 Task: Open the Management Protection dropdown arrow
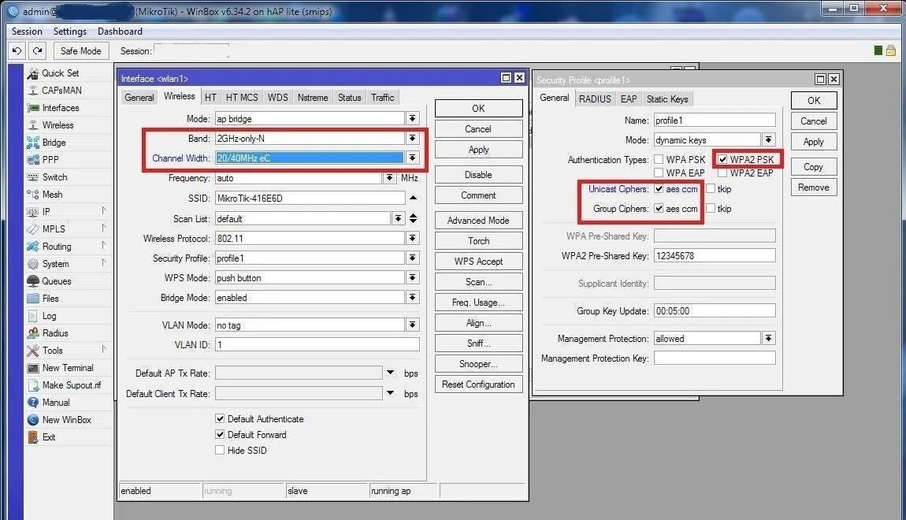[768, 339]
